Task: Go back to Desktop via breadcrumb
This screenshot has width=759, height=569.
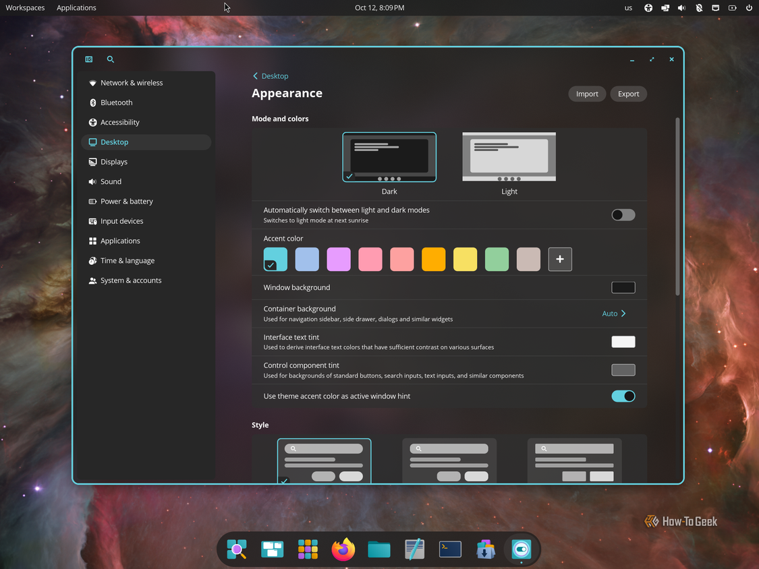Action: pyautogui.click(x=271, y=76)
